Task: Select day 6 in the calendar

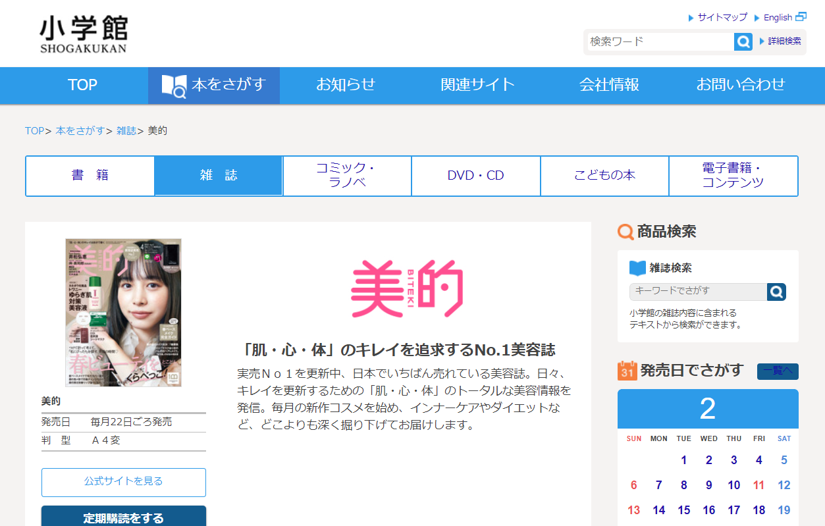Action: [634, 485]
